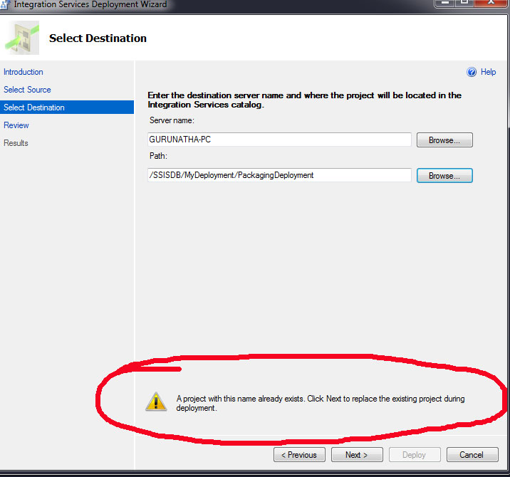Cancel the deployment wizard
510x477 pixels.
(472, 454)
